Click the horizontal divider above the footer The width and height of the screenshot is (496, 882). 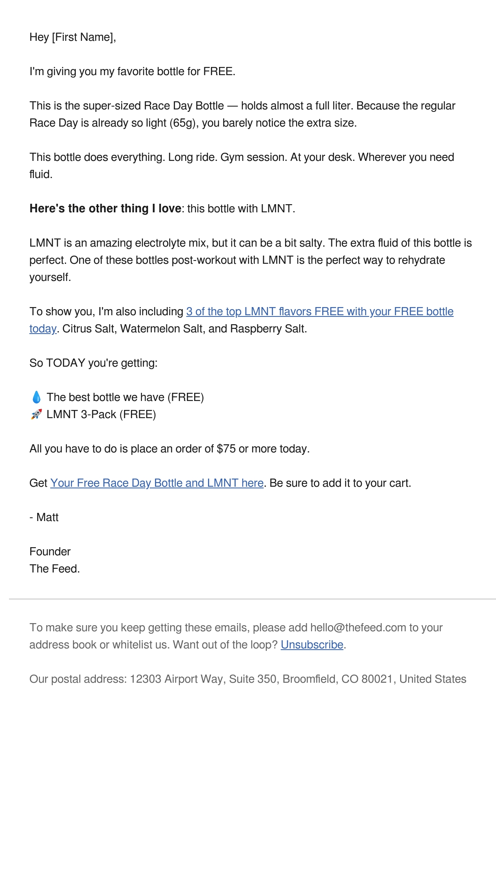pos(252,599)
